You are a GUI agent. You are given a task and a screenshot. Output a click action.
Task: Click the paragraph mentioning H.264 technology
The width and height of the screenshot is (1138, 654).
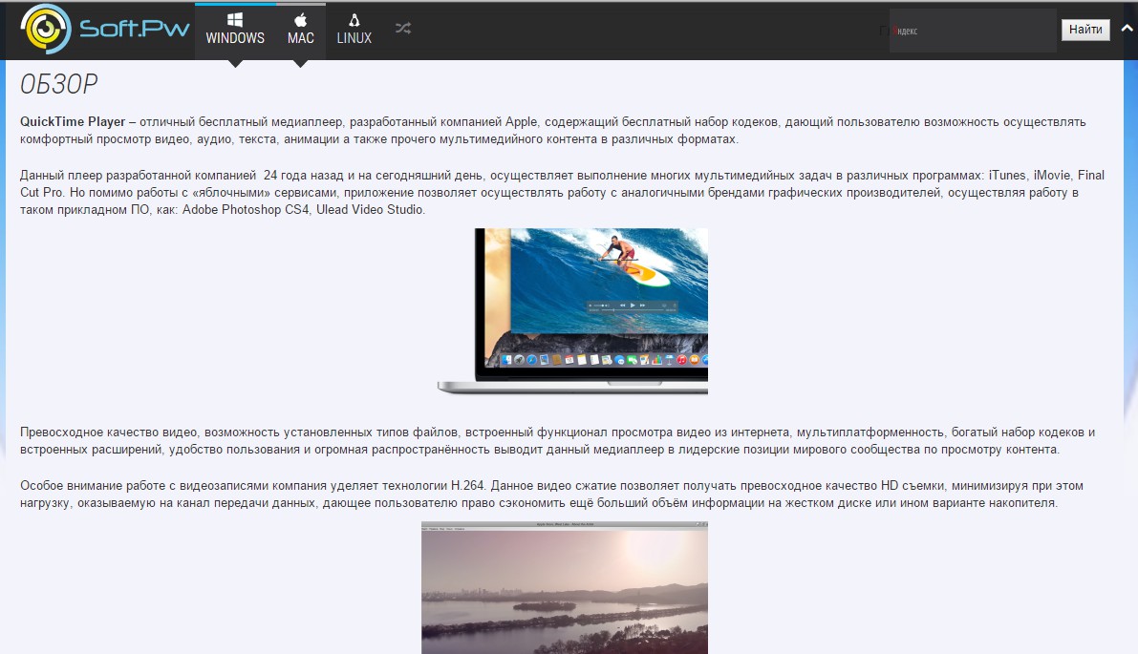(551, 494)
